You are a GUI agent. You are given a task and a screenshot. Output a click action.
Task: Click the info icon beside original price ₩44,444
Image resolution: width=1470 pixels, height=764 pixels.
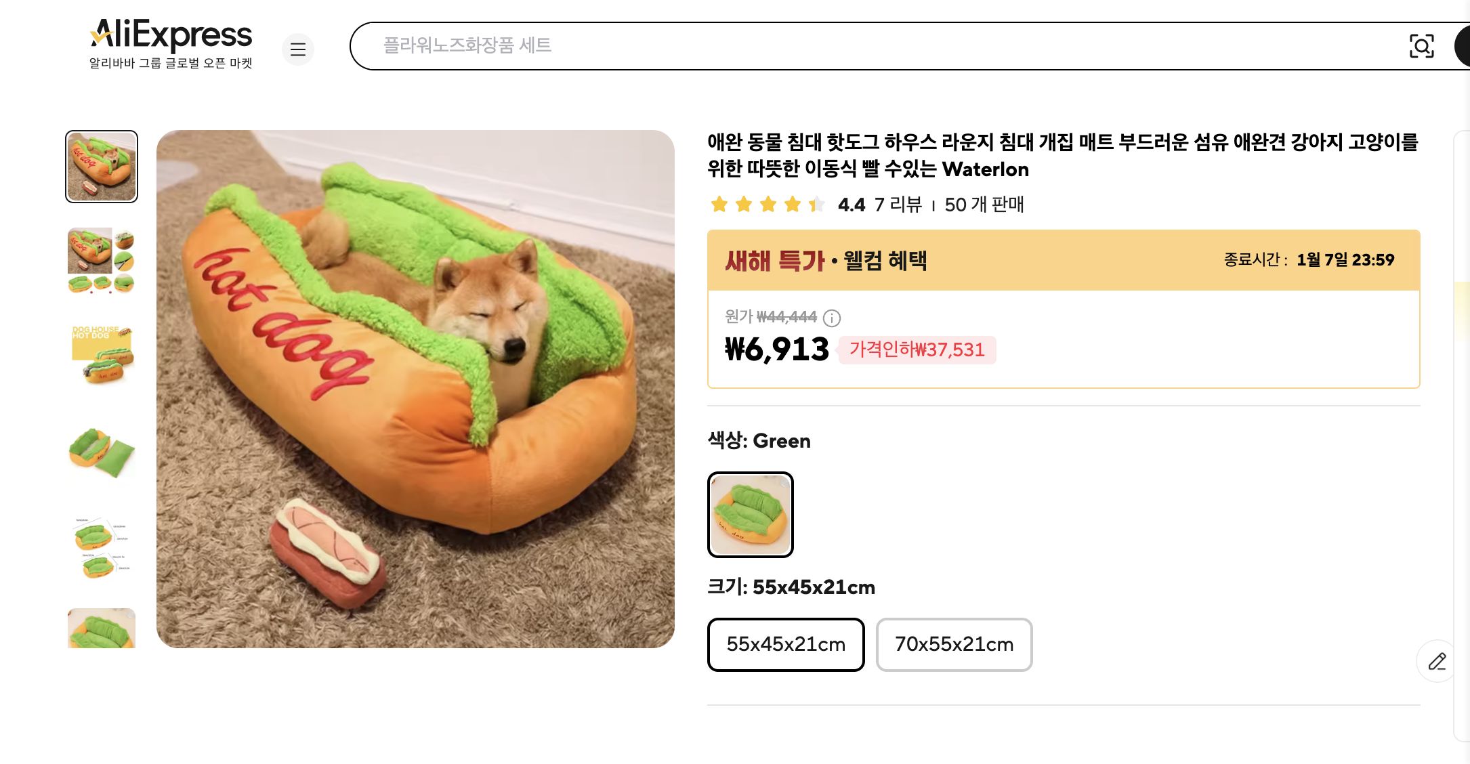tap(833, 317)
